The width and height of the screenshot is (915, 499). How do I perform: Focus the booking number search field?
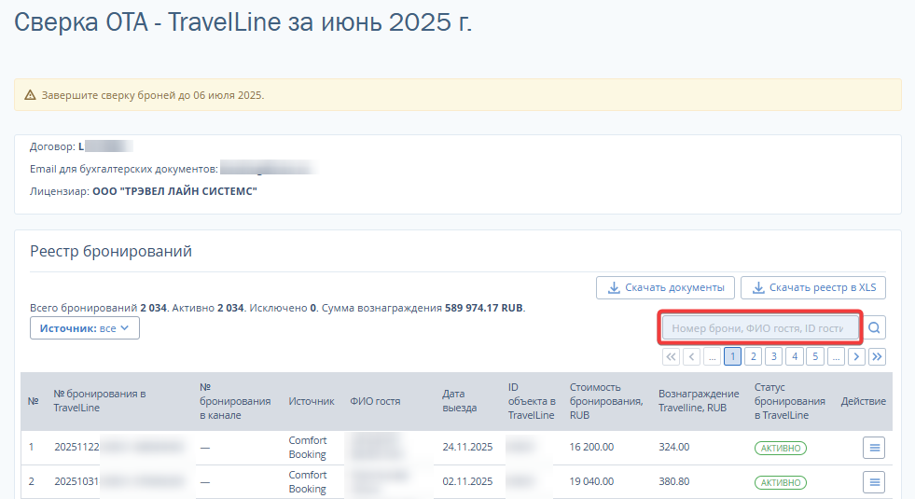(759, 328)
